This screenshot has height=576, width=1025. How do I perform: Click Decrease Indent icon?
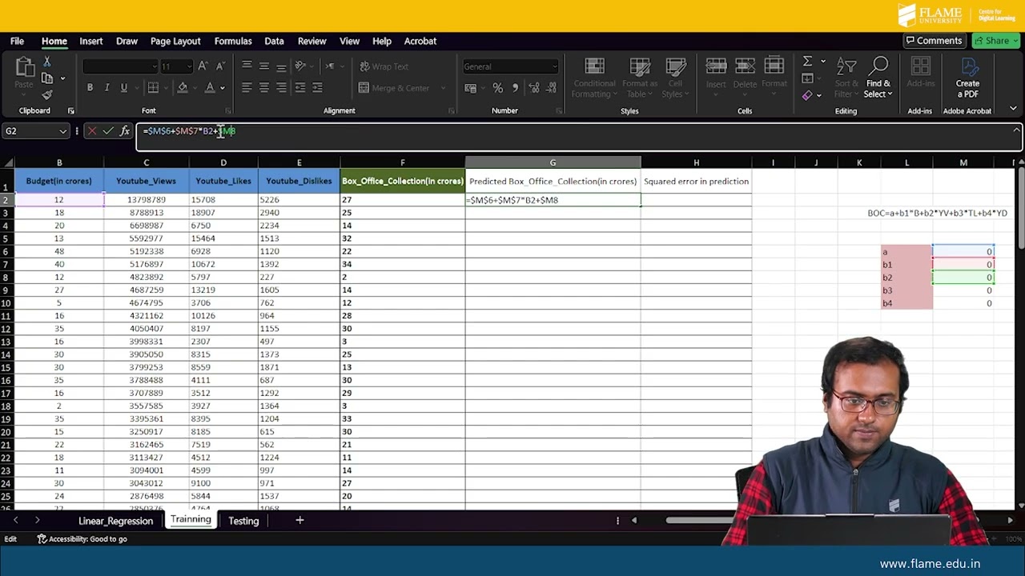click(300, 88)
